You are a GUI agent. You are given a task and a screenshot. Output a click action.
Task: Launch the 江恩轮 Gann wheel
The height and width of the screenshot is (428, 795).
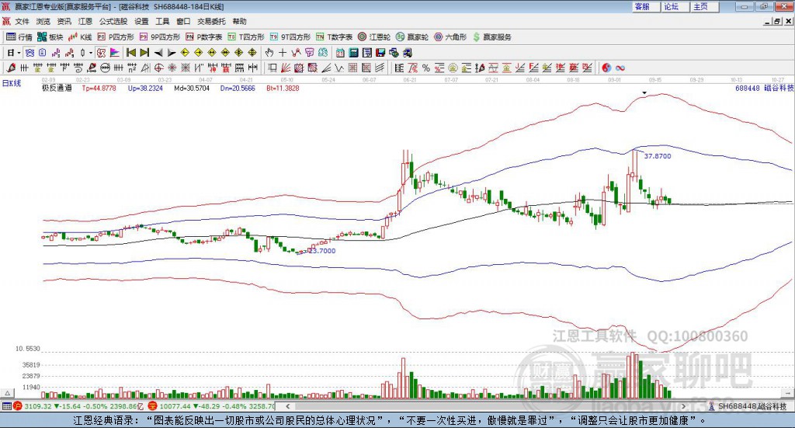point(374,37)
